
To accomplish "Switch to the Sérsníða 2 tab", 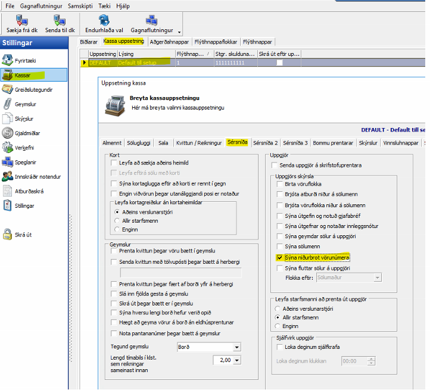I will pyautogui.click(x=265, y=143).
